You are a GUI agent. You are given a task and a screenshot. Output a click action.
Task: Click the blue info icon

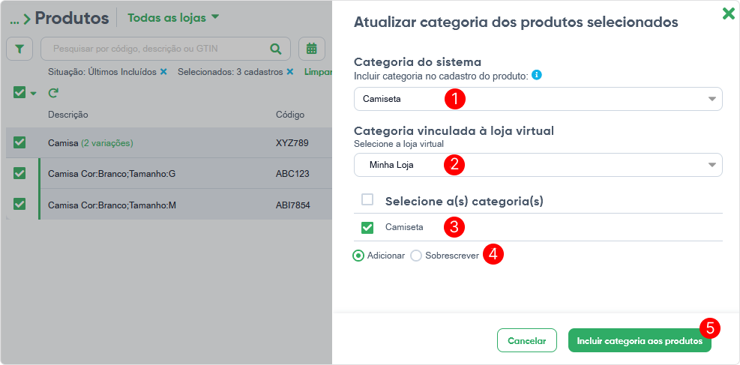click(537, 75)
